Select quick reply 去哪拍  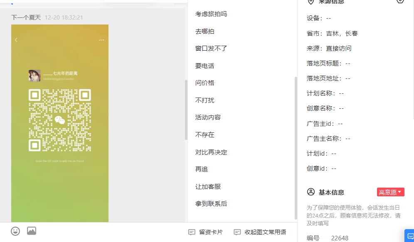(205, 32)
